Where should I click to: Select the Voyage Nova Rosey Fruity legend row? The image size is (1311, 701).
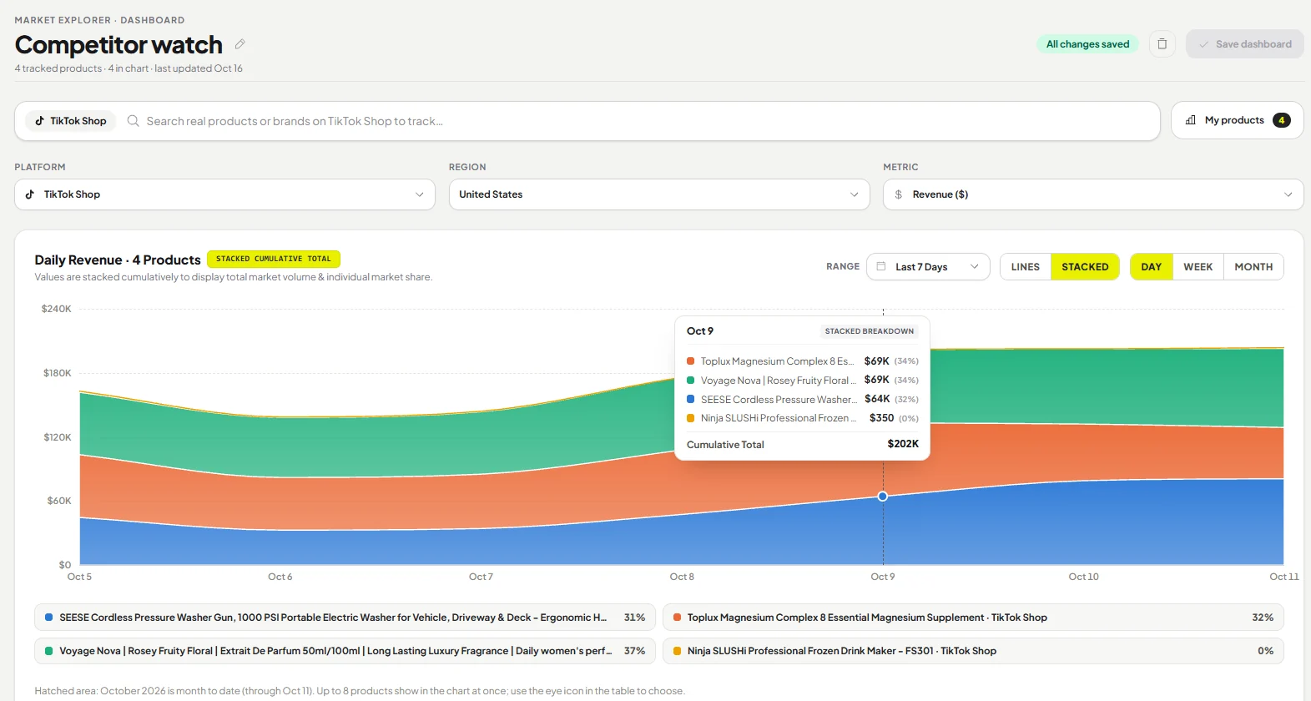coord(345,651)
